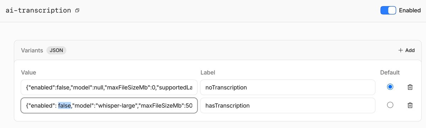
Task: Turn off the Enabled switch
Action: (388, 10)
